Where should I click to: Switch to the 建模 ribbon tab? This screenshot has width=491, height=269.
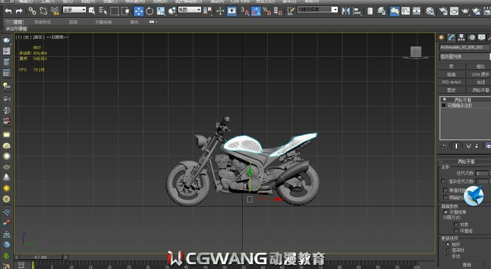click(x=17, y=22)
